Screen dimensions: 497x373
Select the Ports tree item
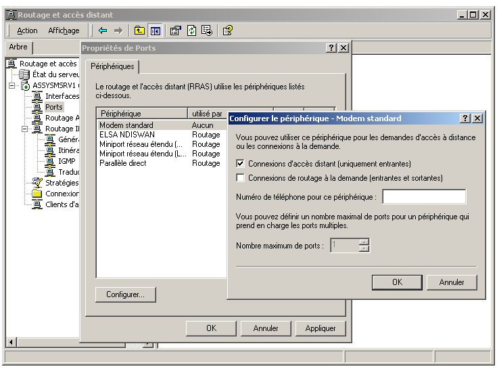click(x=54, y=107)
